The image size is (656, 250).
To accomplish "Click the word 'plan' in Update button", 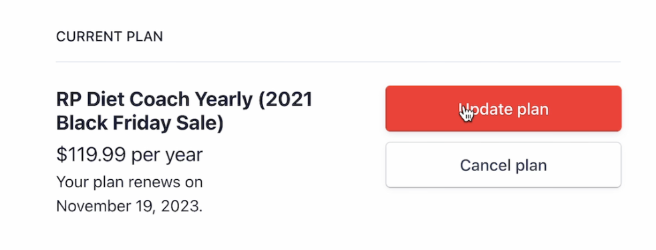I will coord(532,110).
